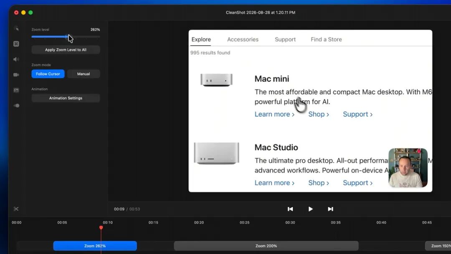
Task: Switch to the Accessories tab
Action: [243, 39]
